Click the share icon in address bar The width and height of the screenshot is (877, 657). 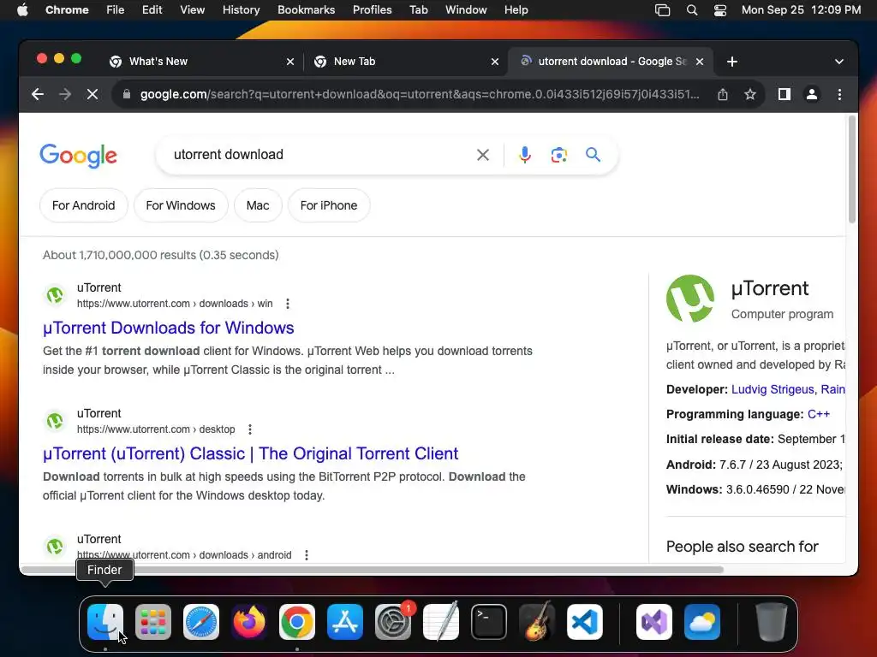click(x=723, y=94)
